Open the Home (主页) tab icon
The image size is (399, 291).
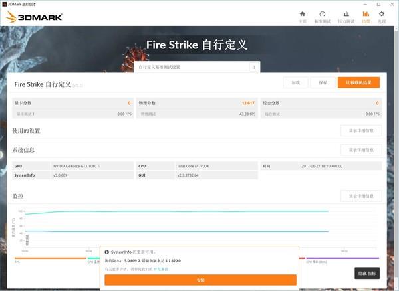(303, 14)
